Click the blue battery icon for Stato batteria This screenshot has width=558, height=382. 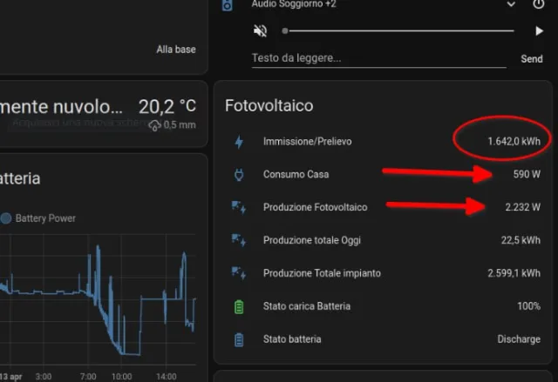click(239, 339)
